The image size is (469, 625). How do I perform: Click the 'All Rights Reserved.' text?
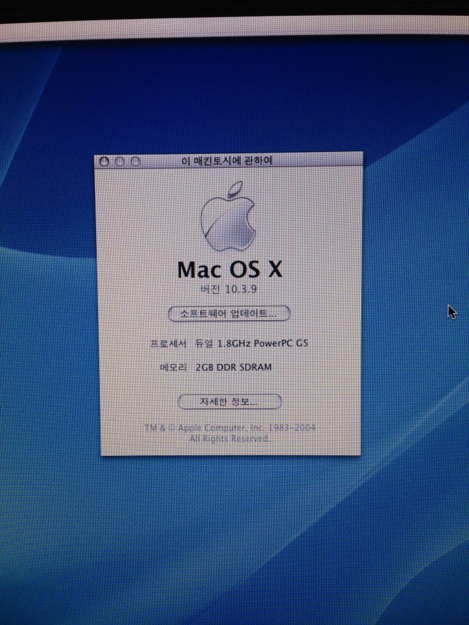229,439
